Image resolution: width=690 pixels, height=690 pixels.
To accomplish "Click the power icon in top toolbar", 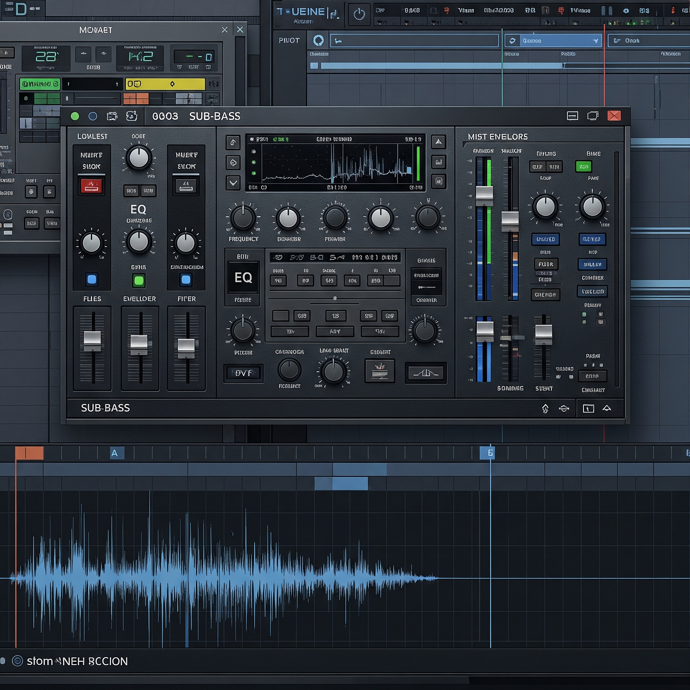I will [359, 14].
